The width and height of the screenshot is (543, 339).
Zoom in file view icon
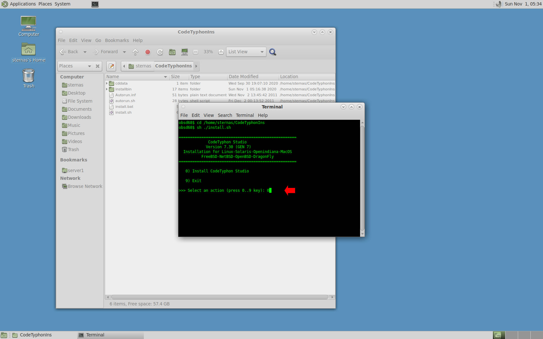(221, 52)
